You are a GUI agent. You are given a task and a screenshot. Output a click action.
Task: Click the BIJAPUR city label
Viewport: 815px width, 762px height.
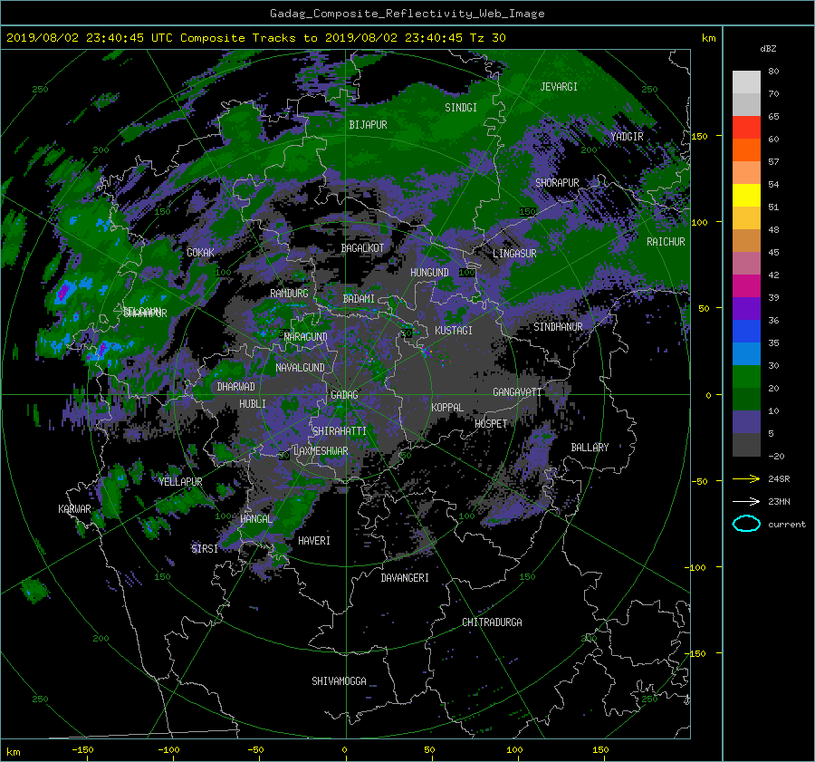coord(368,125)
